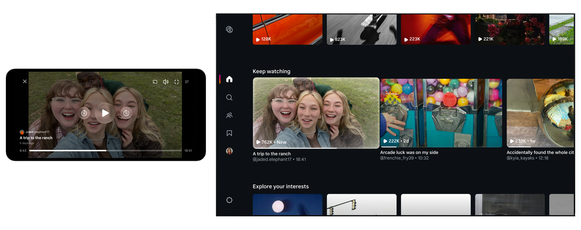Image resolution: width=581 pixels, height=230 pixels.
Task: Mute the video with the speaker icon
Action: click(166, 82)
